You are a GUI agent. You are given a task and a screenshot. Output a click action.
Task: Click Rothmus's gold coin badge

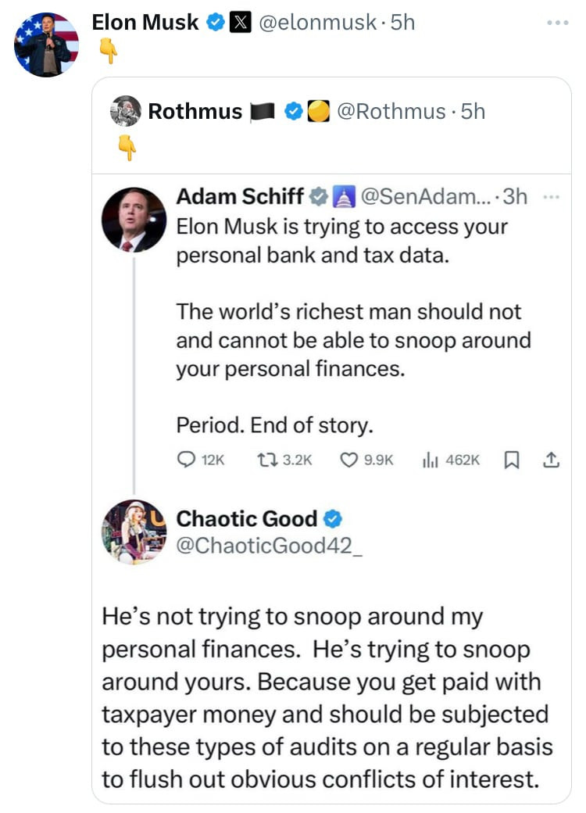point(317,112)
